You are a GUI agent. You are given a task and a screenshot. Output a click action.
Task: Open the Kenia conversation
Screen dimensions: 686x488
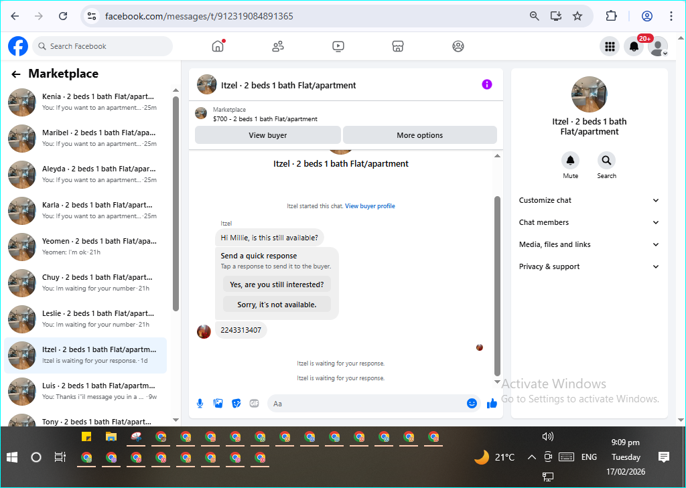pyautogui.click(x=86, y=102)
